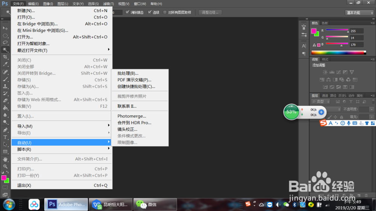Select the Paint Bucket tool
376x211 pixels.
[x=5, y=108]
